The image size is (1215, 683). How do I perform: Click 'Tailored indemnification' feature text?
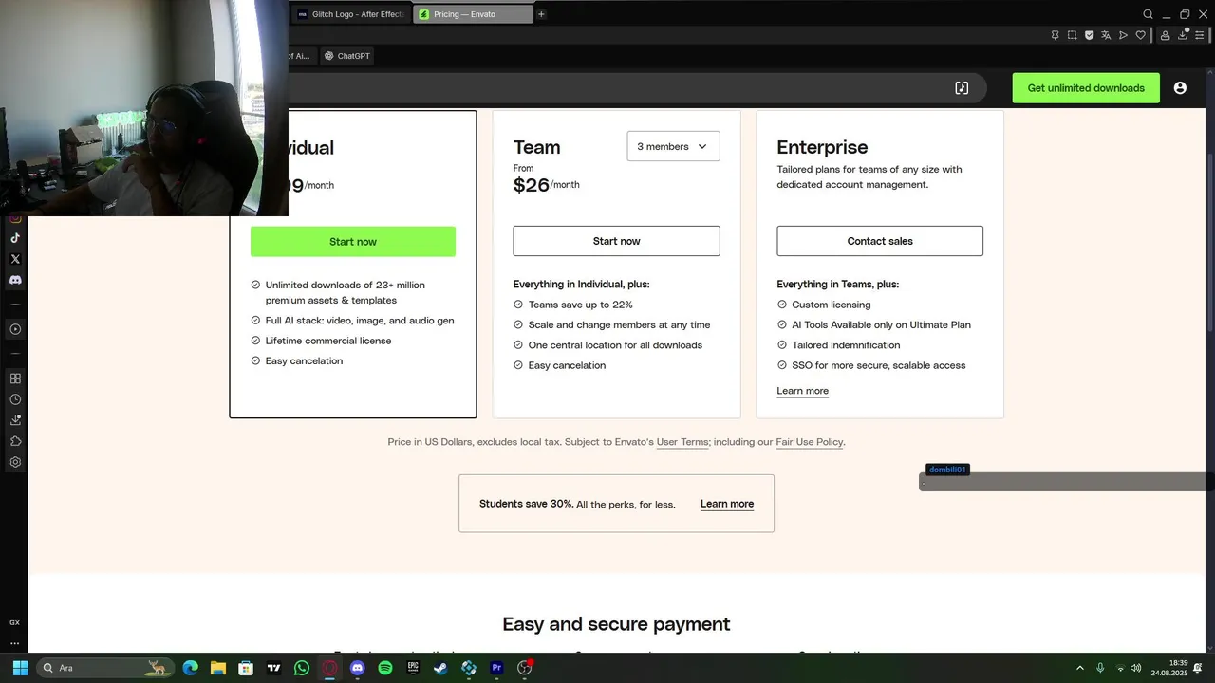click(846, 345)
